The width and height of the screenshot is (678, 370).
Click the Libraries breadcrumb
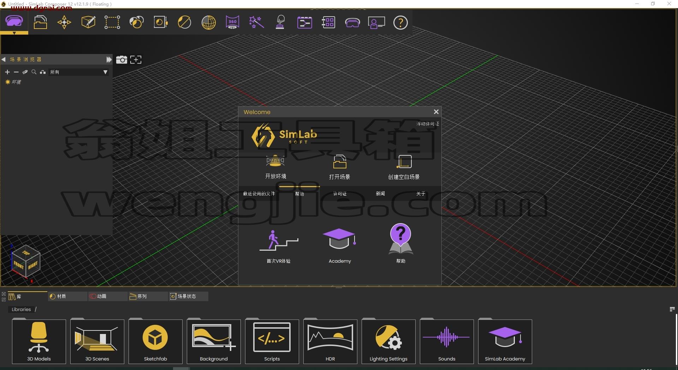pyautogui.click(x=21, y=309)
